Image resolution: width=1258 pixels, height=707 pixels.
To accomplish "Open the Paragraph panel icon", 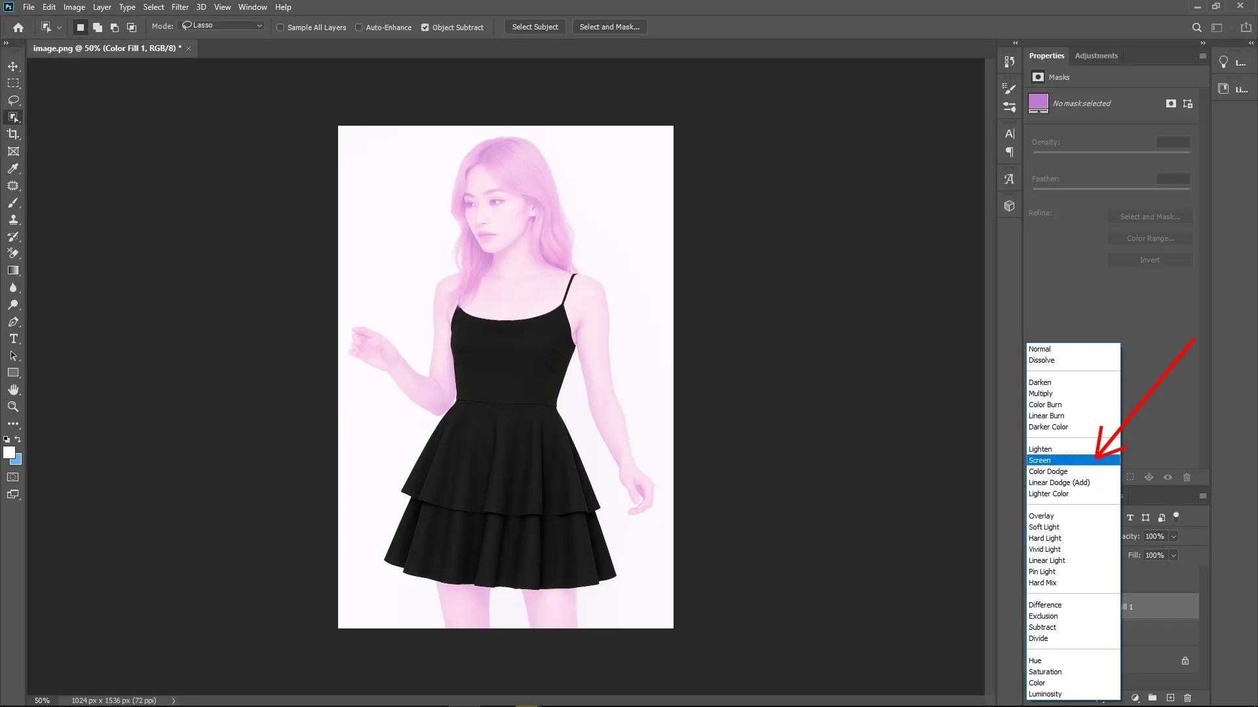I will point(1009,152).
